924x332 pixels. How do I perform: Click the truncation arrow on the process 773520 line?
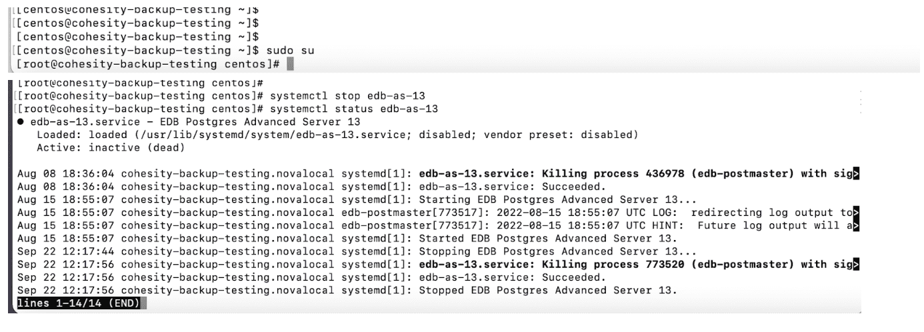856,265
